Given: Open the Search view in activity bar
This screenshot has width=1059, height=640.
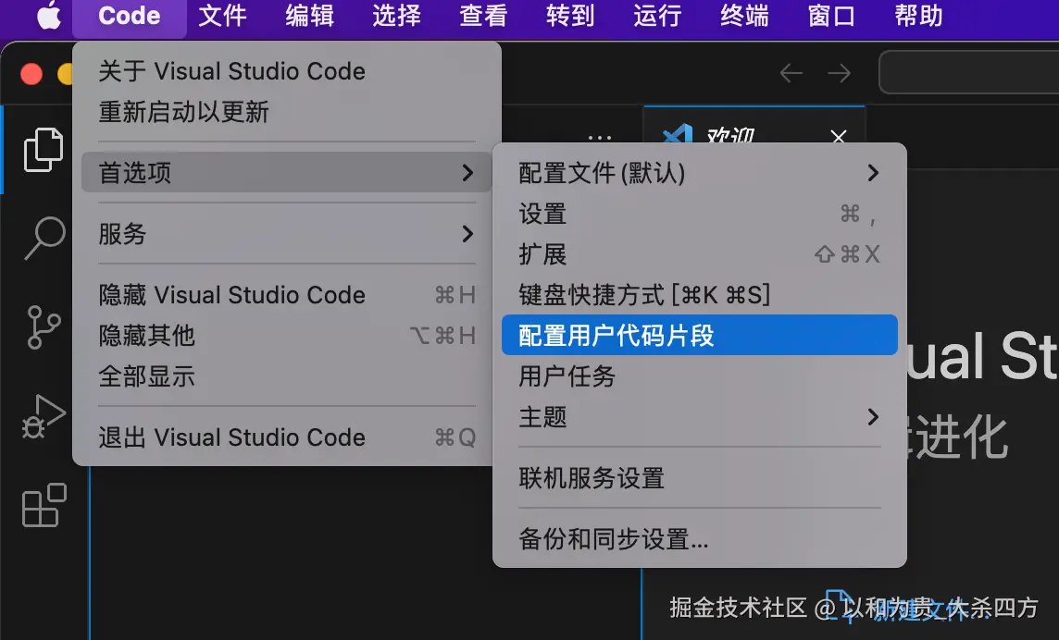Looking at the screenshot, I should click(44, 238).
